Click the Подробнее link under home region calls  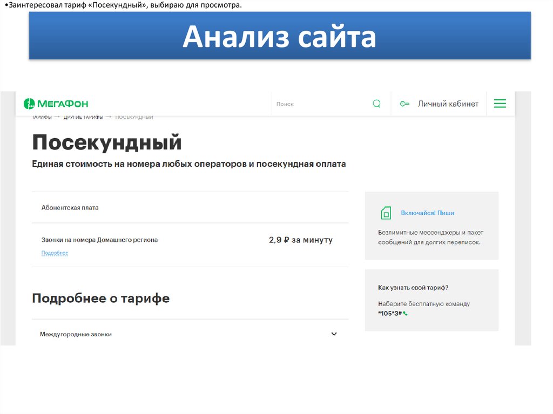(55, 253)
